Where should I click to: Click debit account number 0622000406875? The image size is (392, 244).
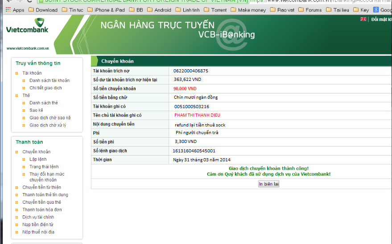191,71
